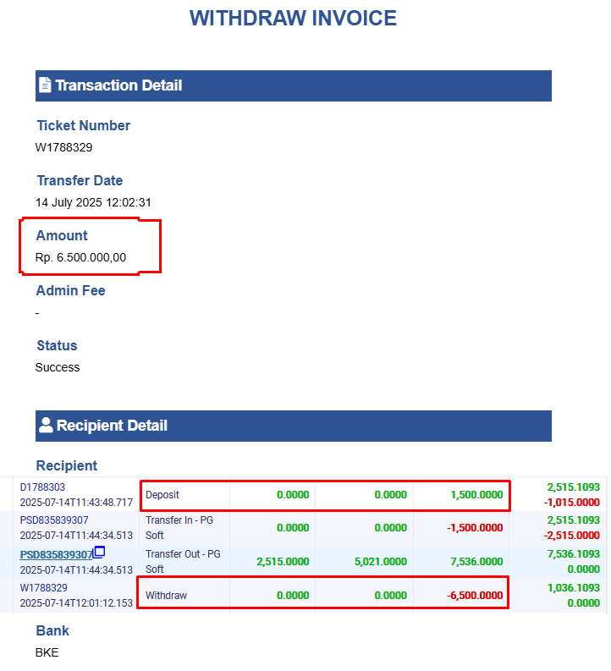
Task: Click the person icon beside Recipient Detail
Action: pyautogui.click(x=46, y=425)
